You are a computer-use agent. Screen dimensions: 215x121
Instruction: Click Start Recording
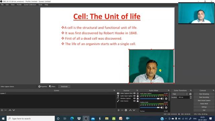204,97
